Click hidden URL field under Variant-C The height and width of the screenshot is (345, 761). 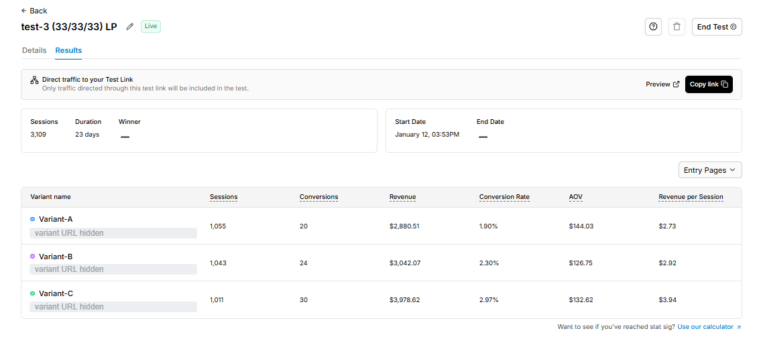click(113, 307)
